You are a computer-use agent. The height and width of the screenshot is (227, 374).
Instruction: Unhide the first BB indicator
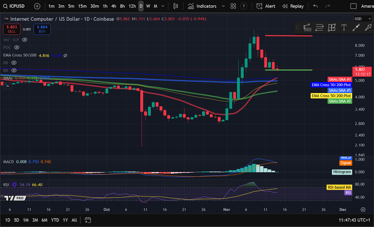click(x=14, y=63)
